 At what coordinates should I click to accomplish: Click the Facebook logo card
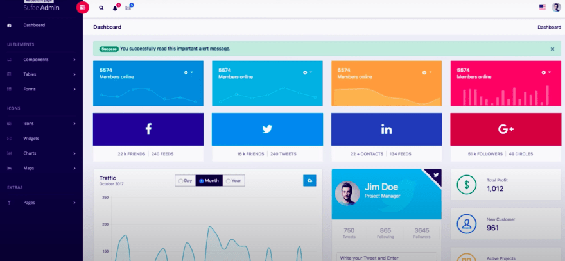pyautogui.click(x=148, y=129)
